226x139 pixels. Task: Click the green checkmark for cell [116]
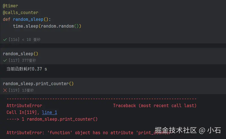pyautogui.click(x=5, y=39)
